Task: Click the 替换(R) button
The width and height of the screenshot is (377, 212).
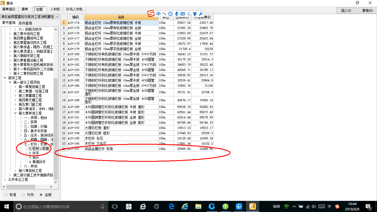Action: pyautogui.click(x=367, y=10)
